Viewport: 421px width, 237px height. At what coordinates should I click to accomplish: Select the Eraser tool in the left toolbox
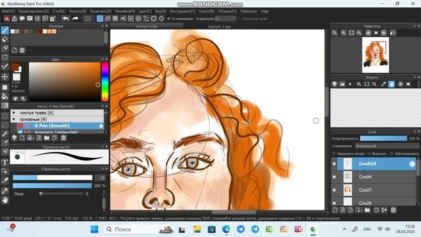(5, 39)
